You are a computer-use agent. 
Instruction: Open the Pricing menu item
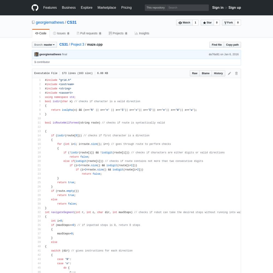126,8
